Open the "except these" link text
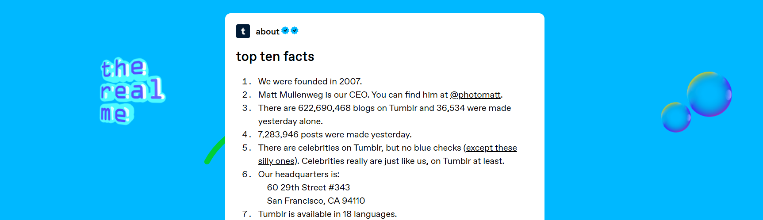The height and width of the screenshot is (220, 763). [x=491, y=148]
